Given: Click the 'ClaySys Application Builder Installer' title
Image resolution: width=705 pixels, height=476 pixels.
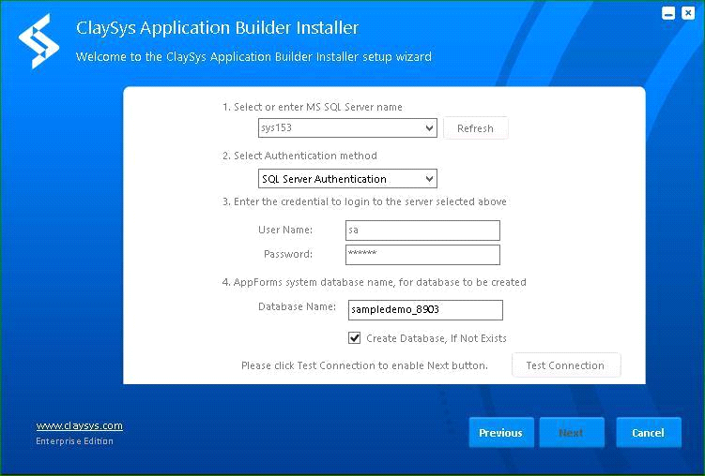Looking at the screenshot, I should [x=217, y=28].
